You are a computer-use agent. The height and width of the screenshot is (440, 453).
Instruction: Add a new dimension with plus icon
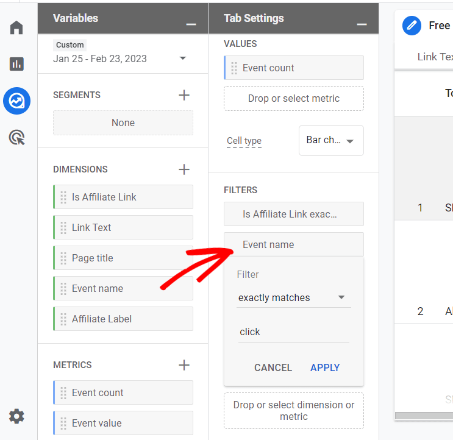[184, 169]
